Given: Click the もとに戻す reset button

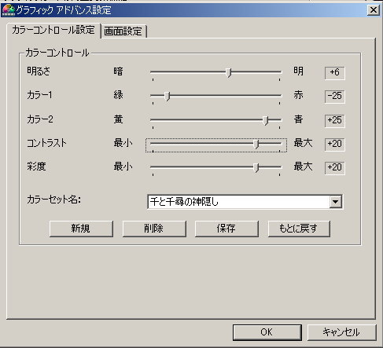Looking at the screenshot, I should (299, 229).
